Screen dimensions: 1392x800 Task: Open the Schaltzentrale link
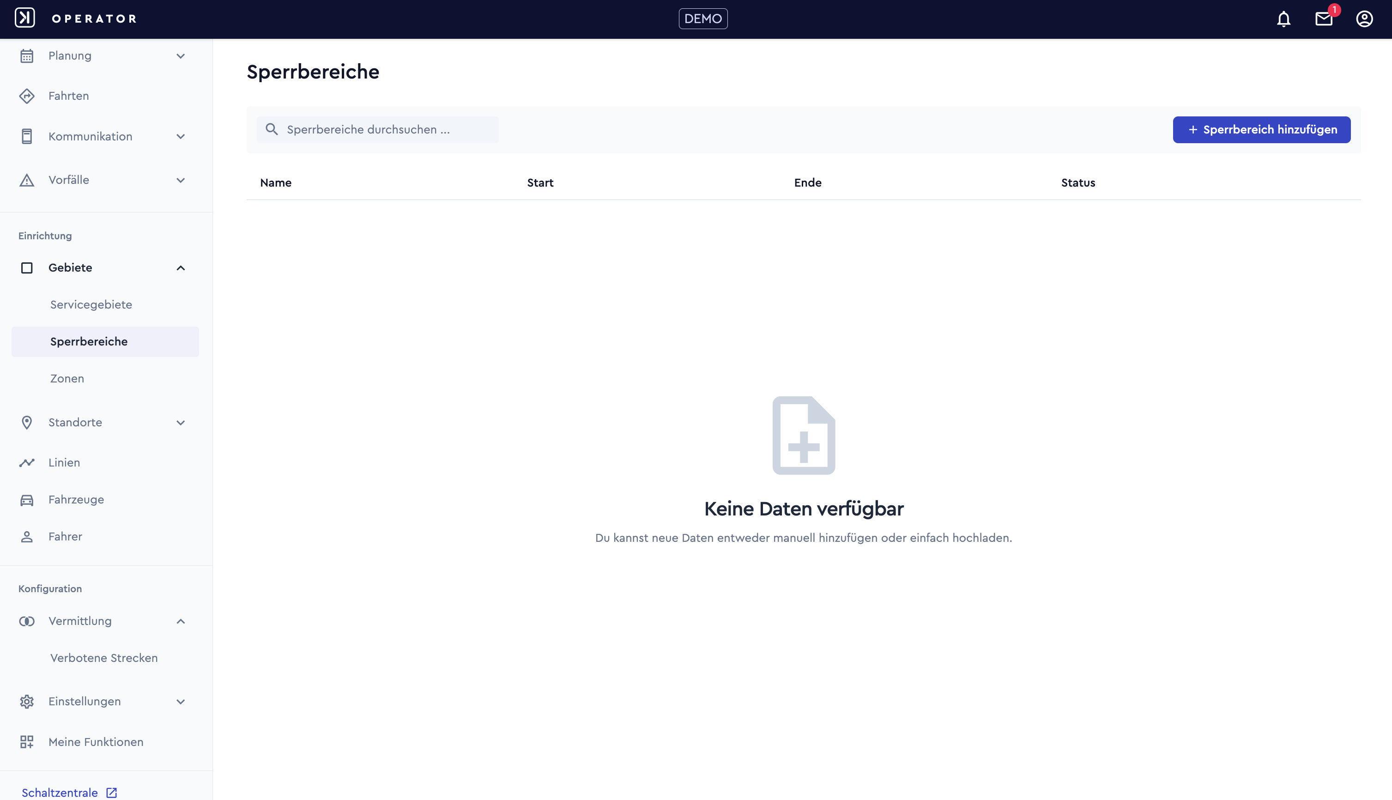tap(60, 792)
